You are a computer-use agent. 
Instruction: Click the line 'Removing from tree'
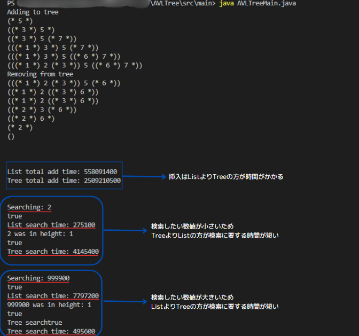[40, 74]
